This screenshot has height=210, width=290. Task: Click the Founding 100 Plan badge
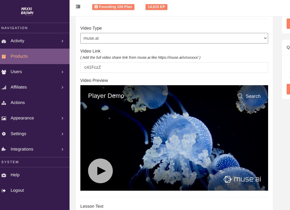tap(113, 7)
